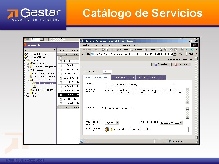
Task: Switch to the Otros tab
Action: [162, 77]
